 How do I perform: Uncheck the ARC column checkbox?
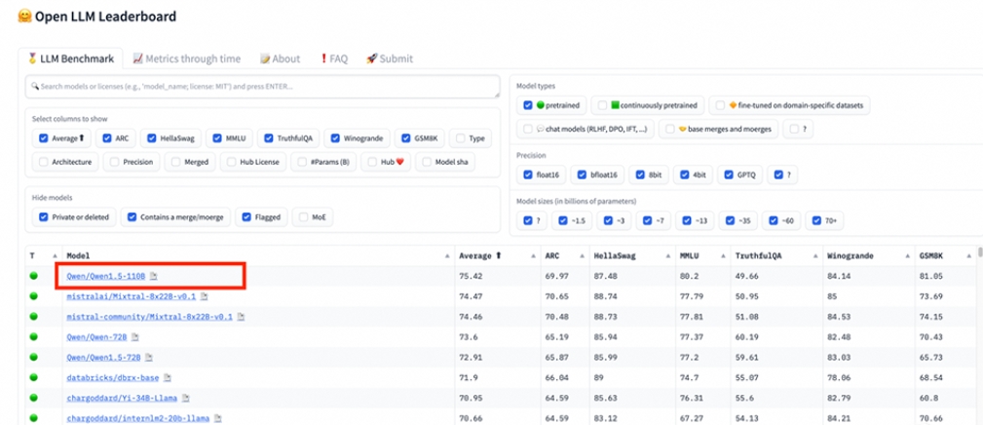(x=107, y=138)
